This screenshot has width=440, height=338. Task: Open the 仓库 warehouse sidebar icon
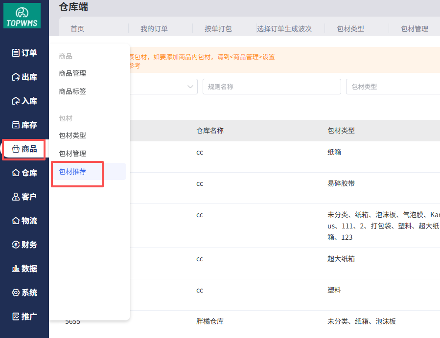(16, 173)
